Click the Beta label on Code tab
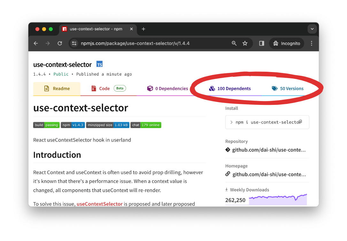This screenshot has height=241, width=347. pos(120,88)
